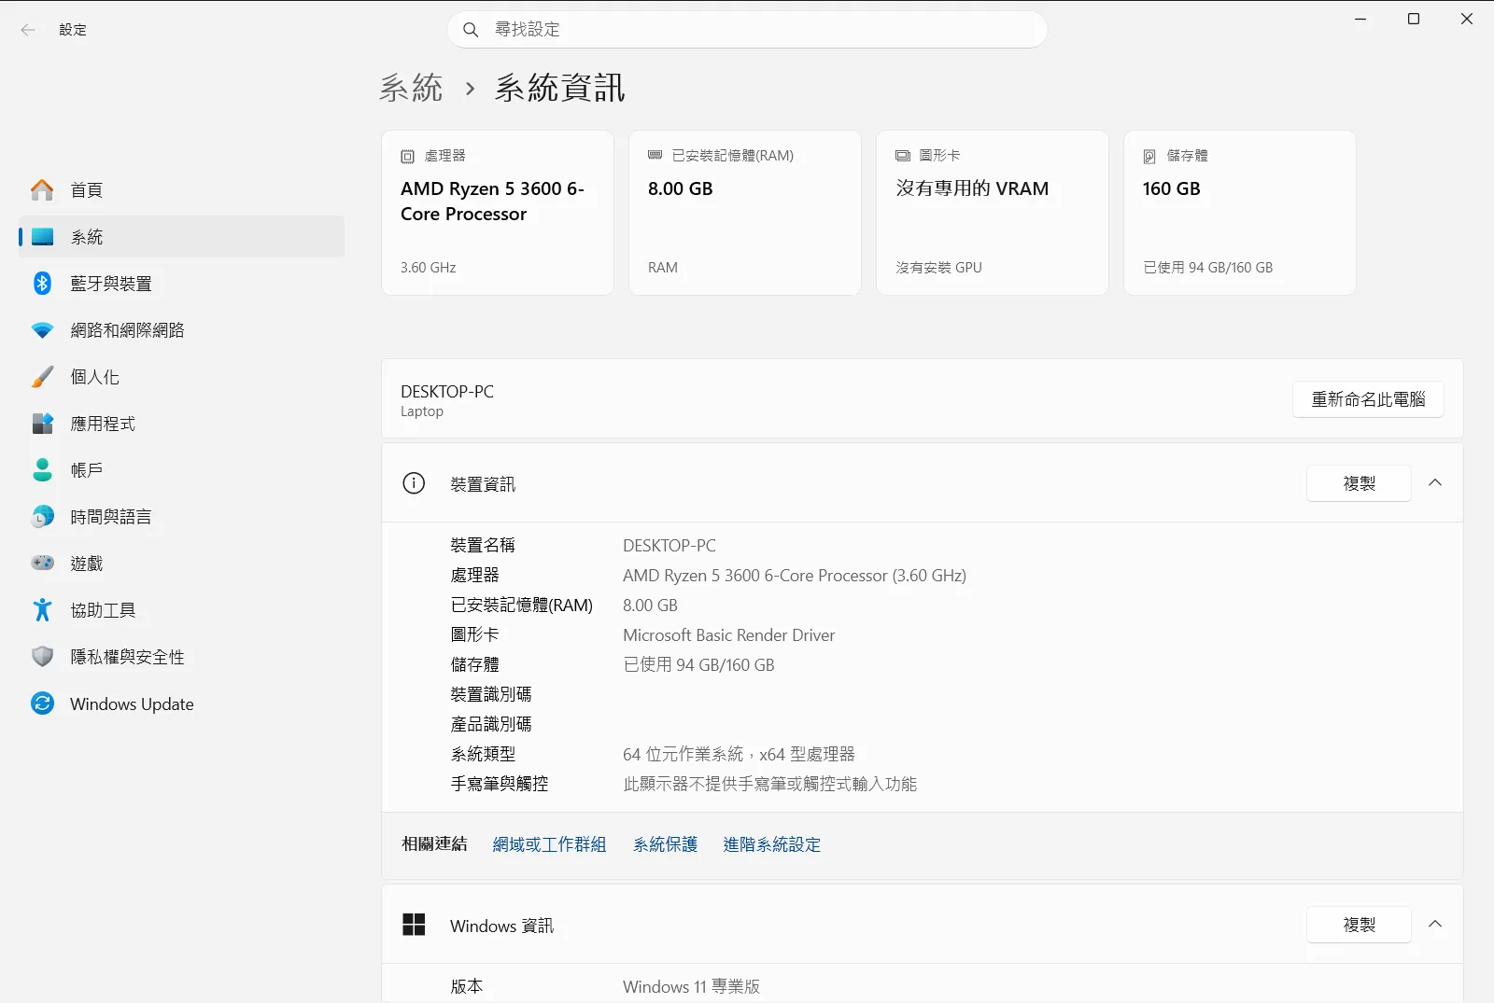Click the back arrow icon
The height and width of the screenshot is (1003, 1494).
(28, 30)
